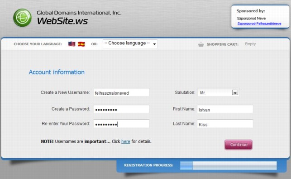Focus the Create a Password field
291x179 pixels.
121,109
